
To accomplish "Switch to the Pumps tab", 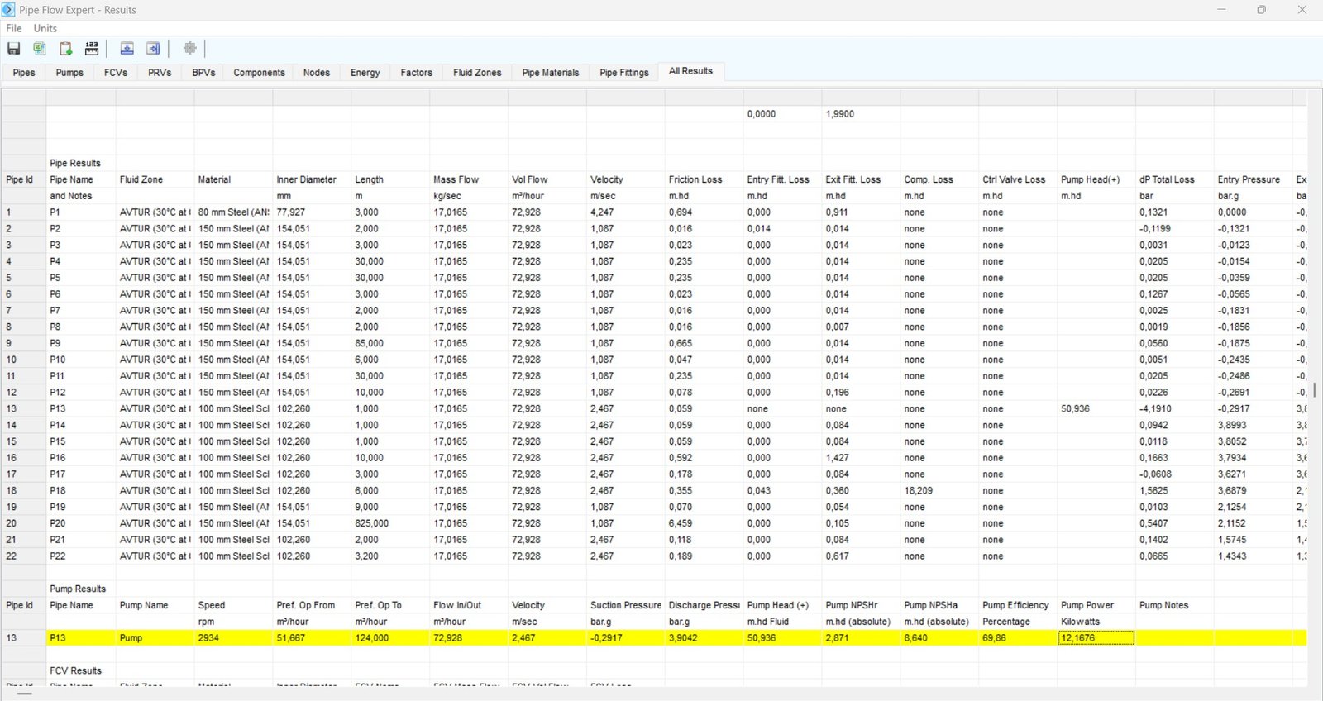I will pos(69,73).
